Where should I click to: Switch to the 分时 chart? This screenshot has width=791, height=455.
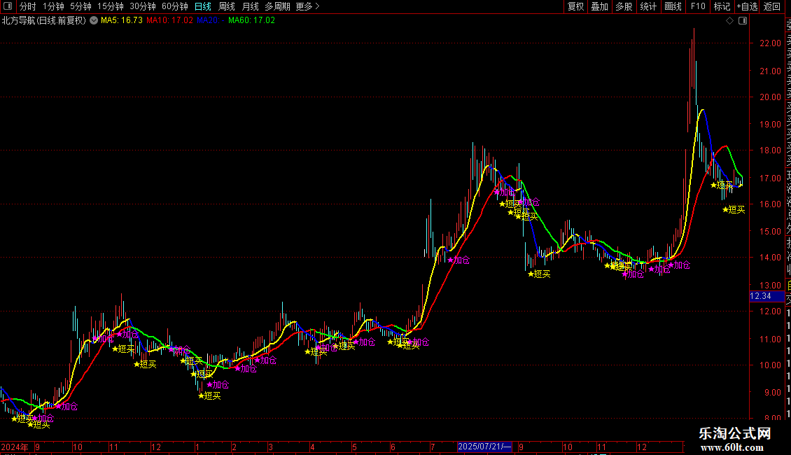click(28, 6)
